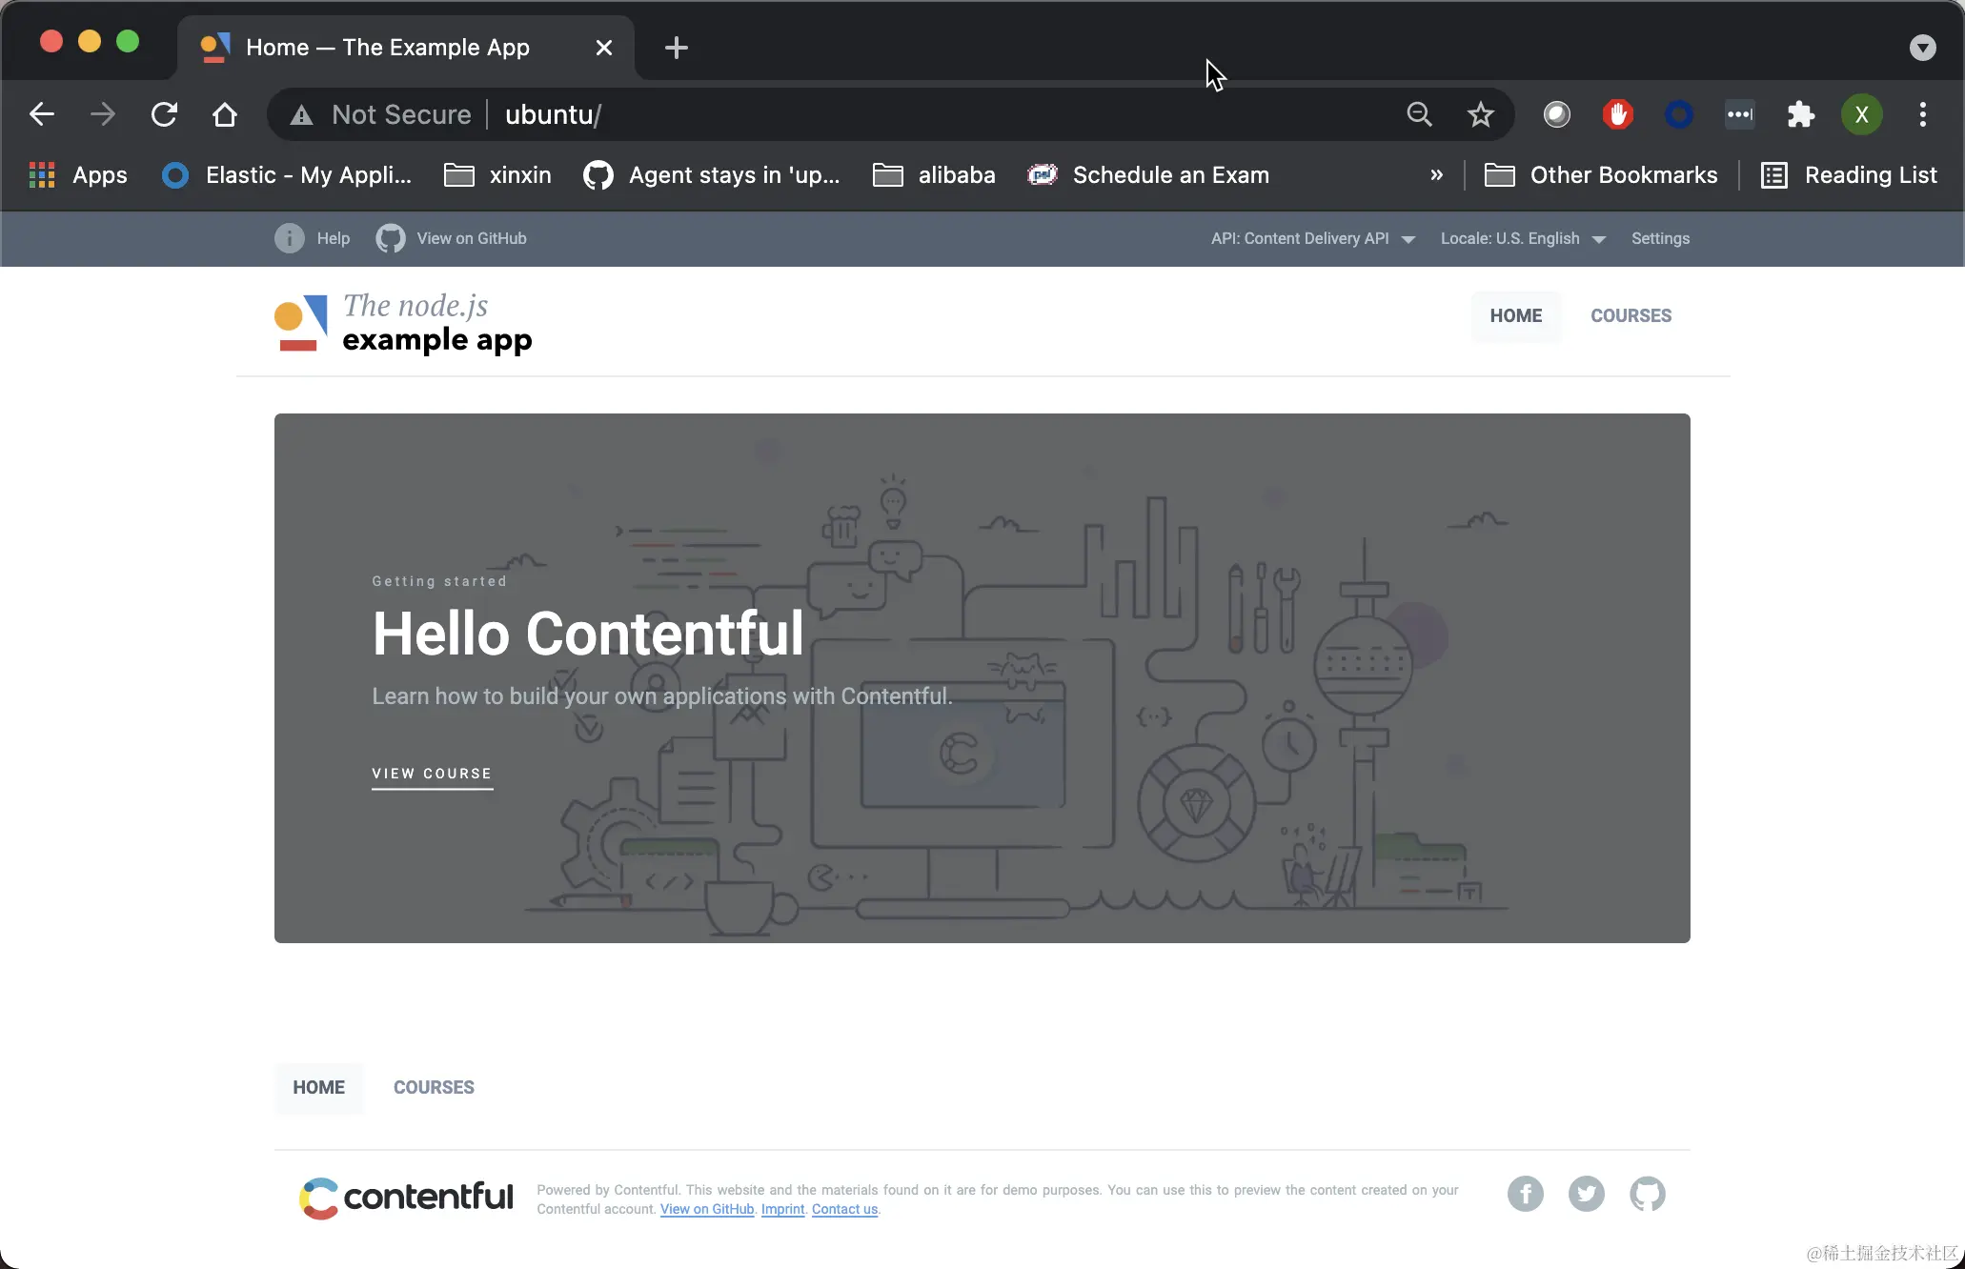
Task: Open the Chrome three-dot menu
Action: [x=1922, y=115]
